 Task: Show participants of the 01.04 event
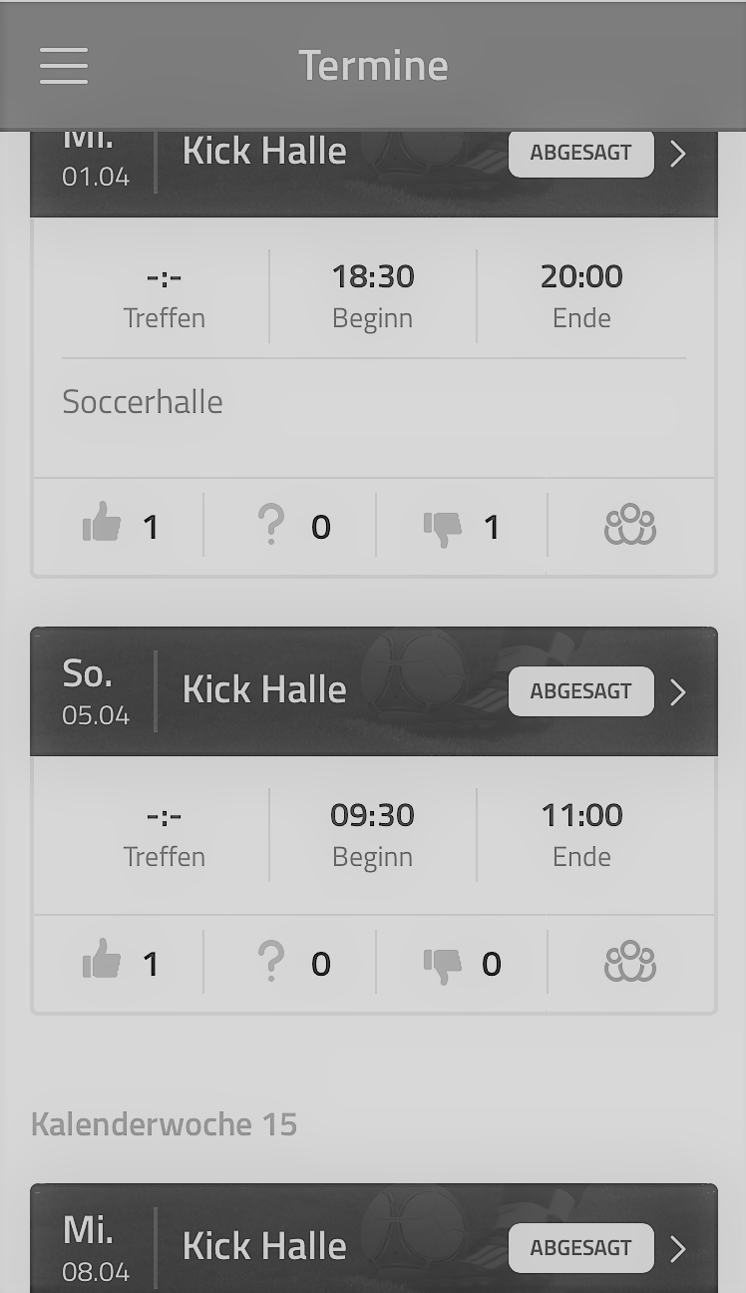[630, 525]
